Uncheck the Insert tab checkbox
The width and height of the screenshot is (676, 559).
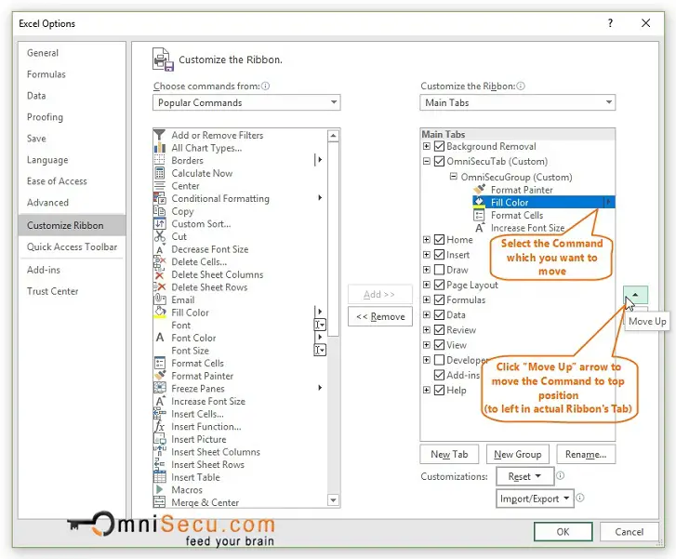[x=439, y=255]
